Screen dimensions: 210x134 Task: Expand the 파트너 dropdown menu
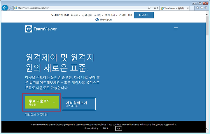point(76,15)
